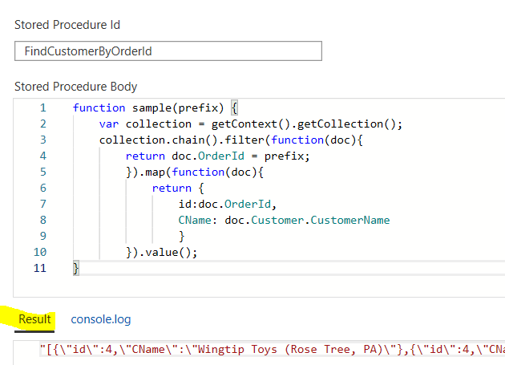Click line number 11 in gutter
Screen dimensions: 505x365
tap(40, 268)
